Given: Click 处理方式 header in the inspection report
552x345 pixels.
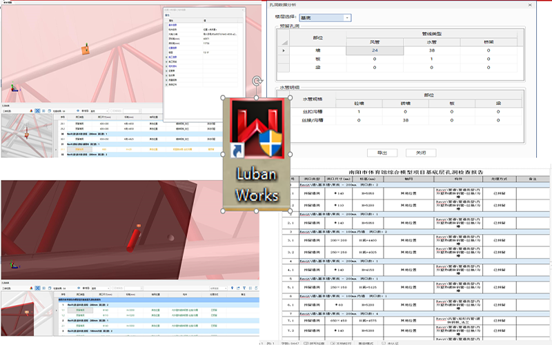Looking at the screenshot, I should [x=499, y=179].
